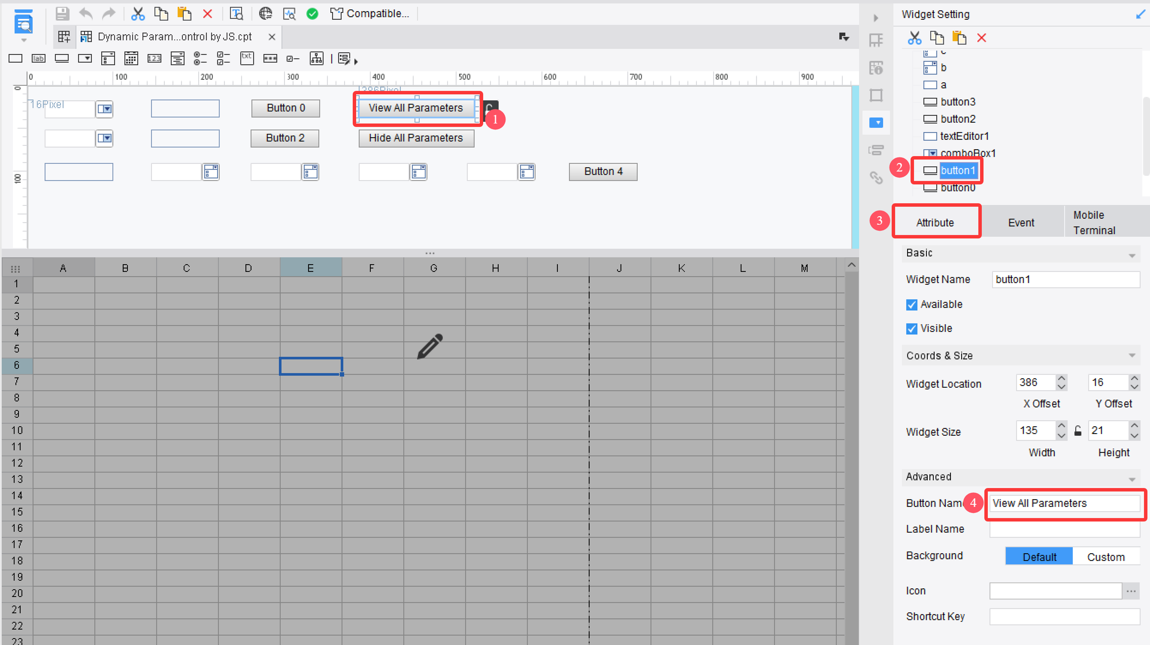Open the web preview globe icon

[266, 14]
